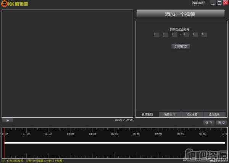Go to the 添加音乐 tab
This screenshot has width=229, height=163.
pyautogui.click(x=214, y=114)
